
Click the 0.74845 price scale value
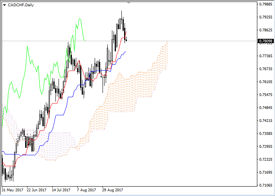[266, 107]
